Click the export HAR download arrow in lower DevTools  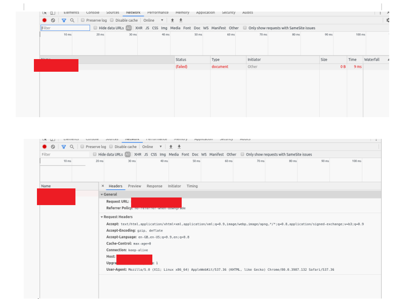coord(179,146)
